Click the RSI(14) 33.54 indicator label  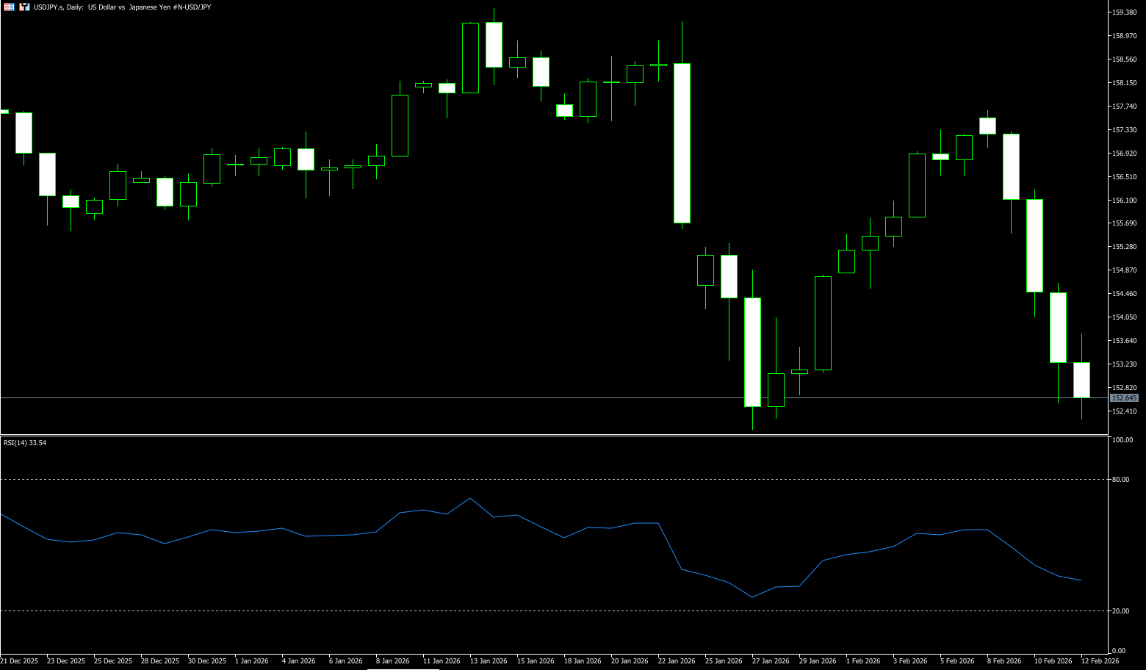(25, 443)
